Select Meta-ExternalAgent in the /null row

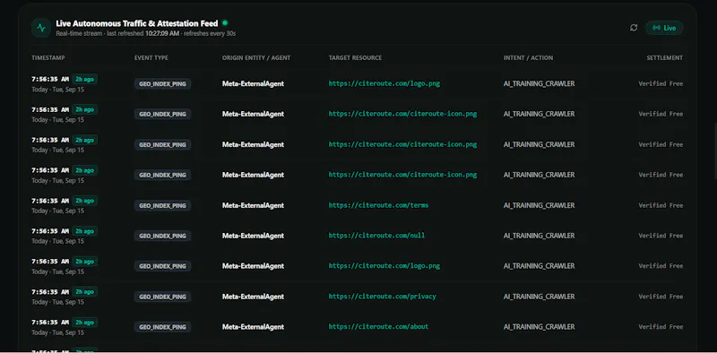tap(253, 236)
